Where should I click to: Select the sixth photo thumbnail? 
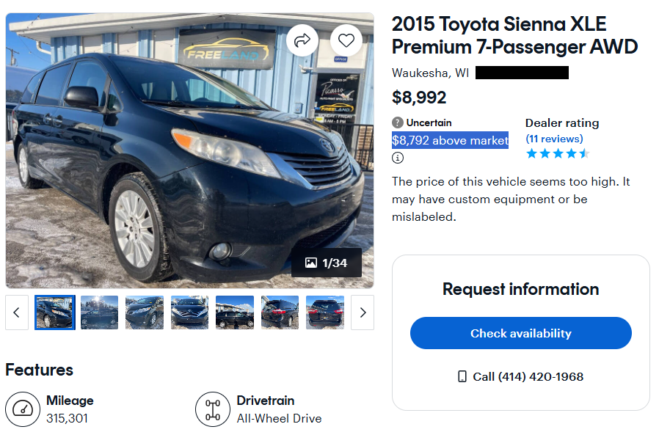click(280, 312)
